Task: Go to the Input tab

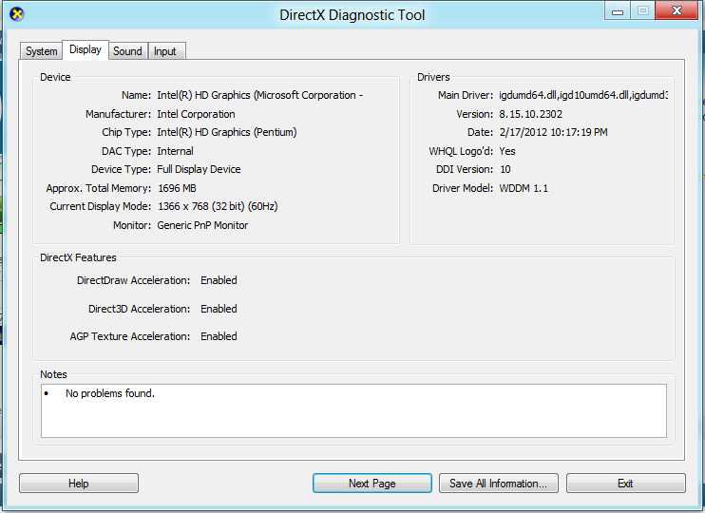Action: tap(165, 51)
